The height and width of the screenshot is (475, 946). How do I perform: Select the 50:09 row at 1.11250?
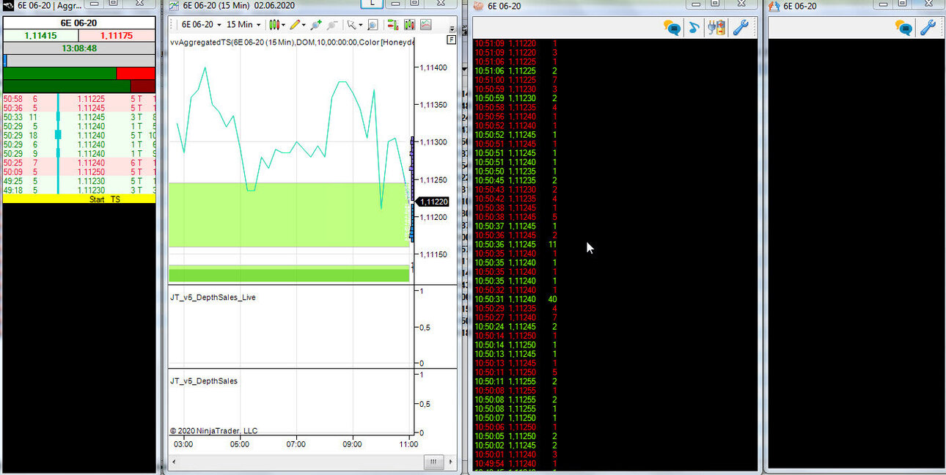[x=79, y=172]
